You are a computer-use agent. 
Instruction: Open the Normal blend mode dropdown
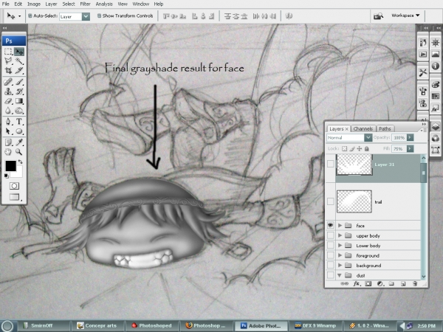pos(368,137)
